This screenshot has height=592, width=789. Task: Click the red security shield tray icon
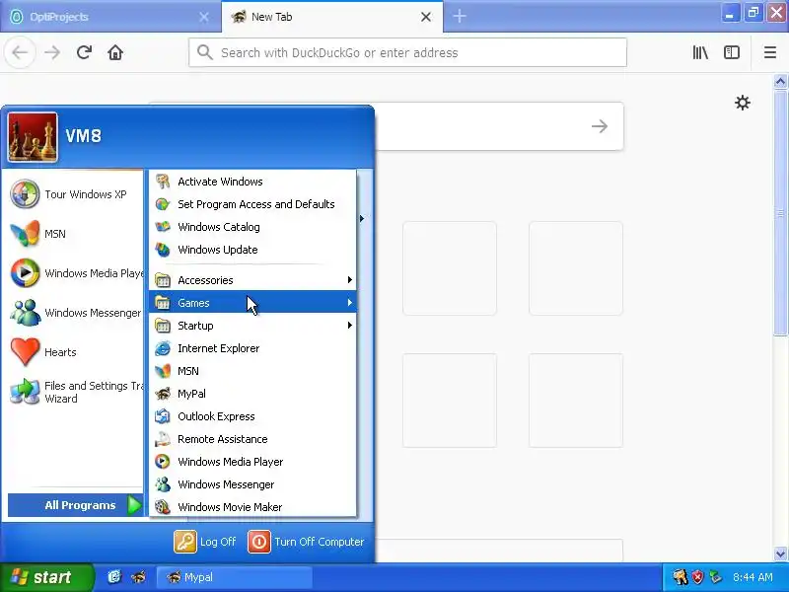(x=697, y=577)
